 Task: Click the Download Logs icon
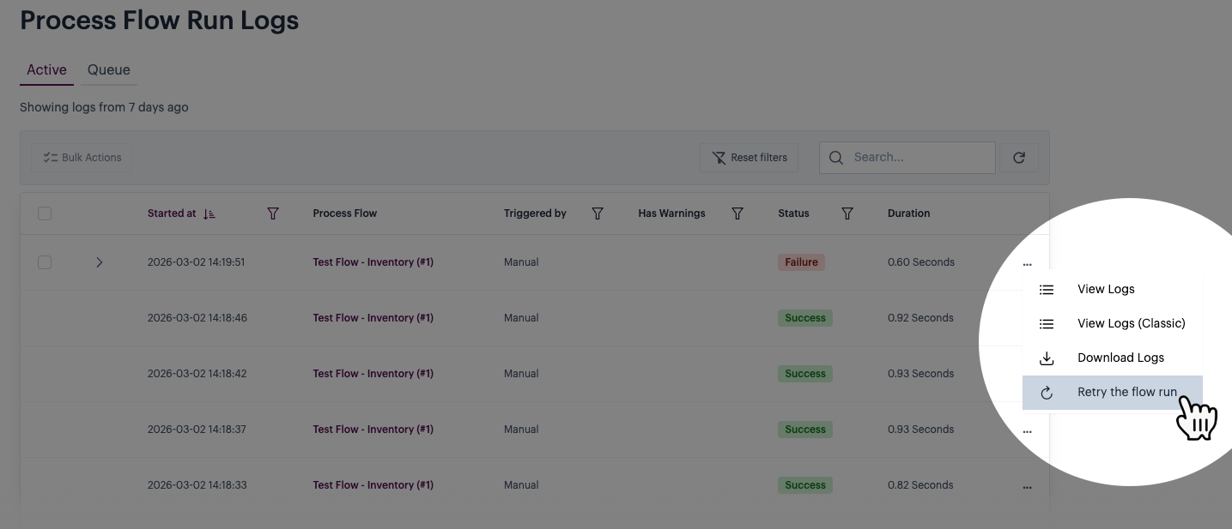pyautogui.click(x=1047, y=358)
